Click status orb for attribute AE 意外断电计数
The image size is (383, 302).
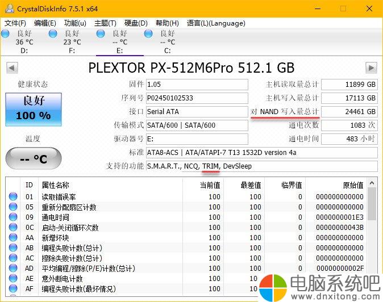tap(13, 278)
